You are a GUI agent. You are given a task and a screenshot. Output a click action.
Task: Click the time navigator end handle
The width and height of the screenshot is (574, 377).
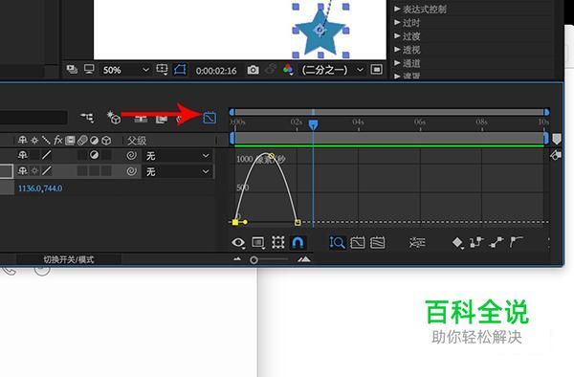547,112
